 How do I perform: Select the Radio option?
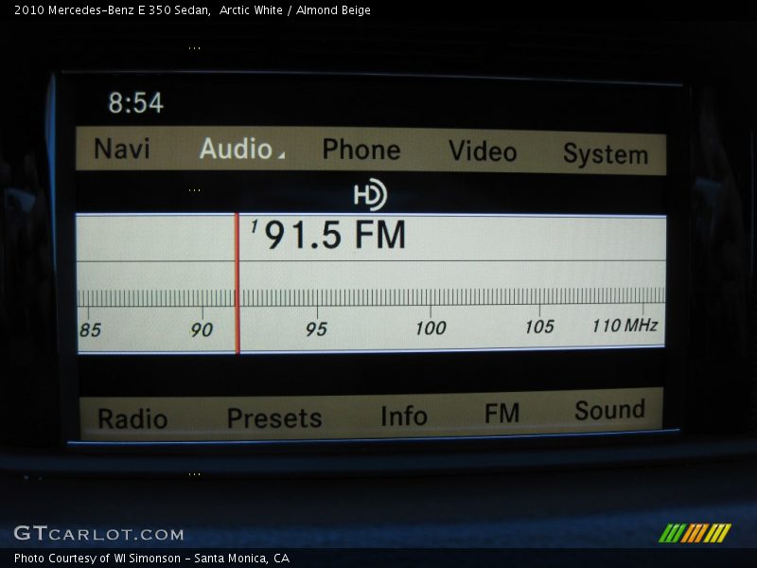[x=132, y=418]
